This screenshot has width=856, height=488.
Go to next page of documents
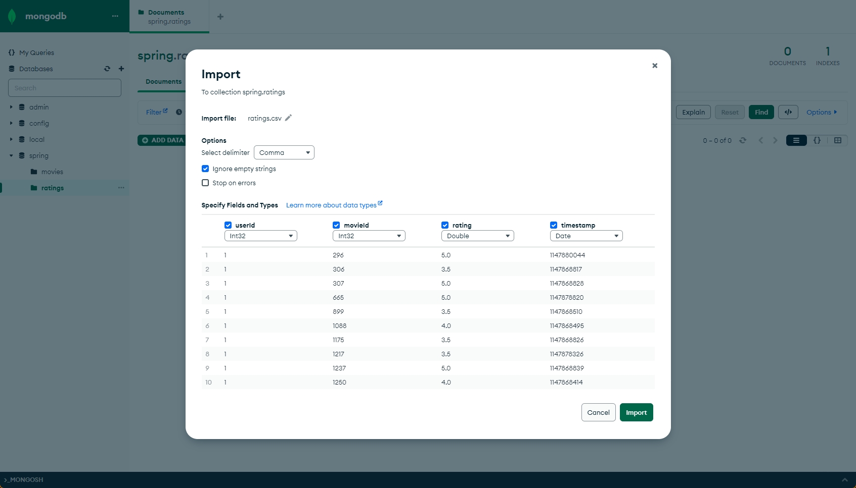coord(775,140)
